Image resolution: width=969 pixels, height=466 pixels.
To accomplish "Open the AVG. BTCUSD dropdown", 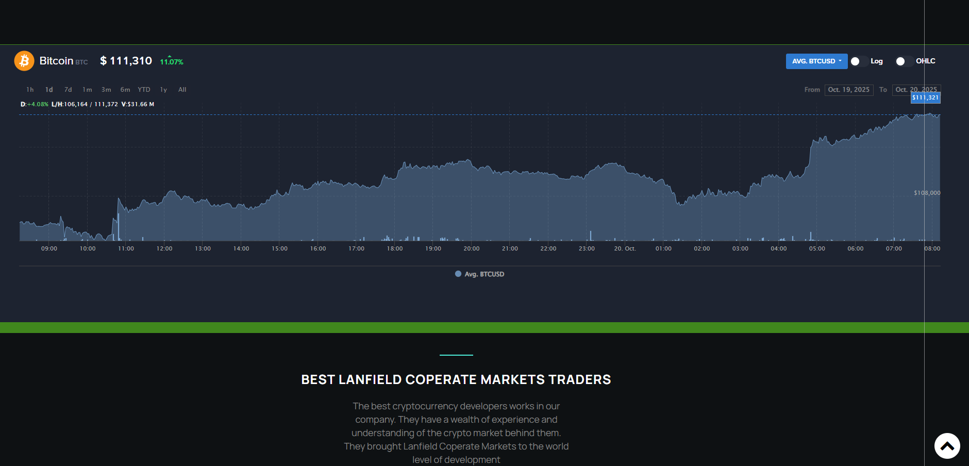I will click(x=816, y=61).
